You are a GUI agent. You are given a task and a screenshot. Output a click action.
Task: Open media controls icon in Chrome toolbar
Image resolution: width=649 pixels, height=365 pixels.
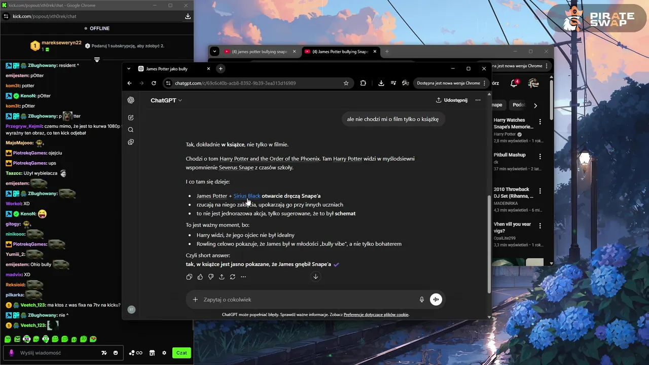coord(393,83)
